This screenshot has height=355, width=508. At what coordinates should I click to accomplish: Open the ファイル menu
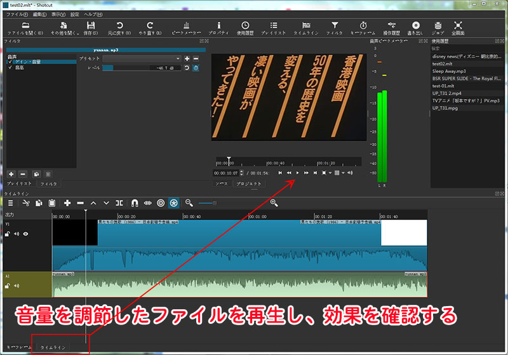pyautogui.click(x=17, y=14)
